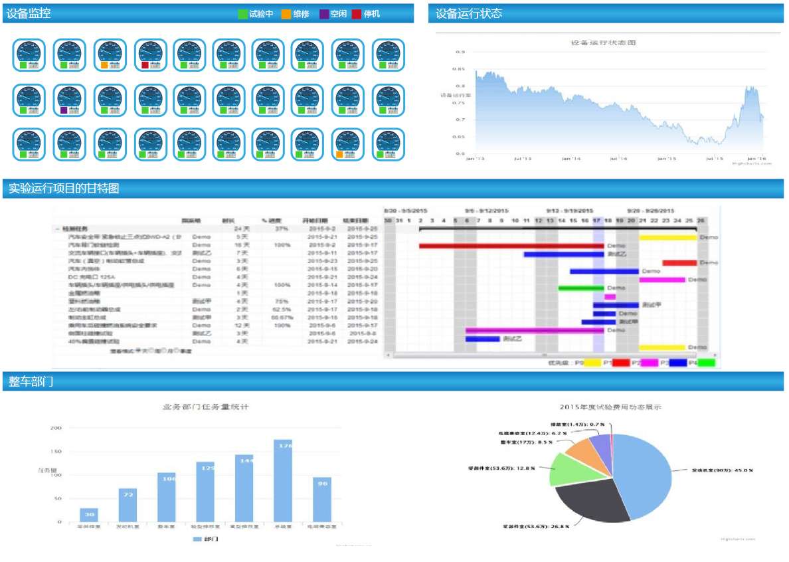Viewport: 789px width, 562px height.
Task: Select the first-row gauge with orange repair status
Action: 110,55
